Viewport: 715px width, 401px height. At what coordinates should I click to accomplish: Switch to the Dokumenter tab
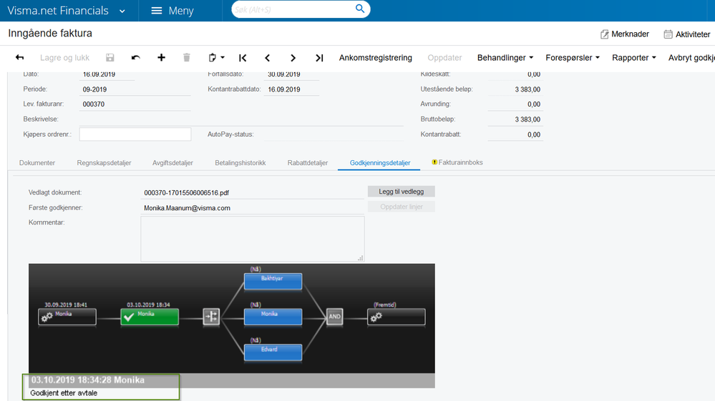[37, 163]
